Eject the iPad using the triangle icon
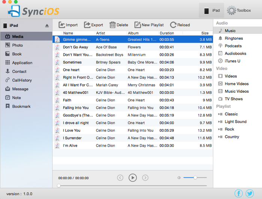This screenshot has width=262, height=199. click(47, 25)
